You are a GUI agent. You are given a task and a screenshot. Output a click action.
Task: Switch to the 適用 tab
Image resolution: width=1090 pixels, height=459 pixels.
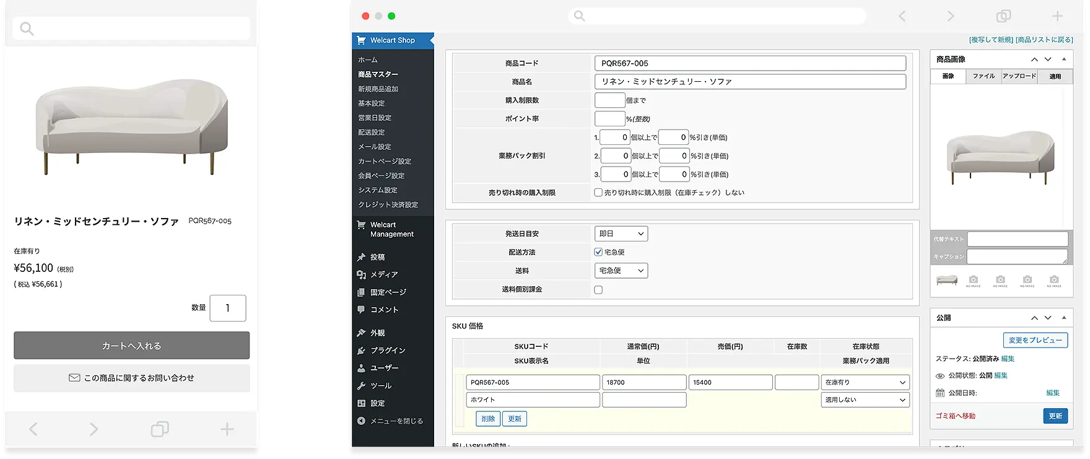click(x=1055, y=76)
